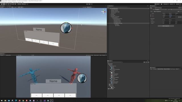The width and height of the screenshot is (182, 102).
Task: Open the Rect Transform anchor presets box
Action: (x=153, y=15)
